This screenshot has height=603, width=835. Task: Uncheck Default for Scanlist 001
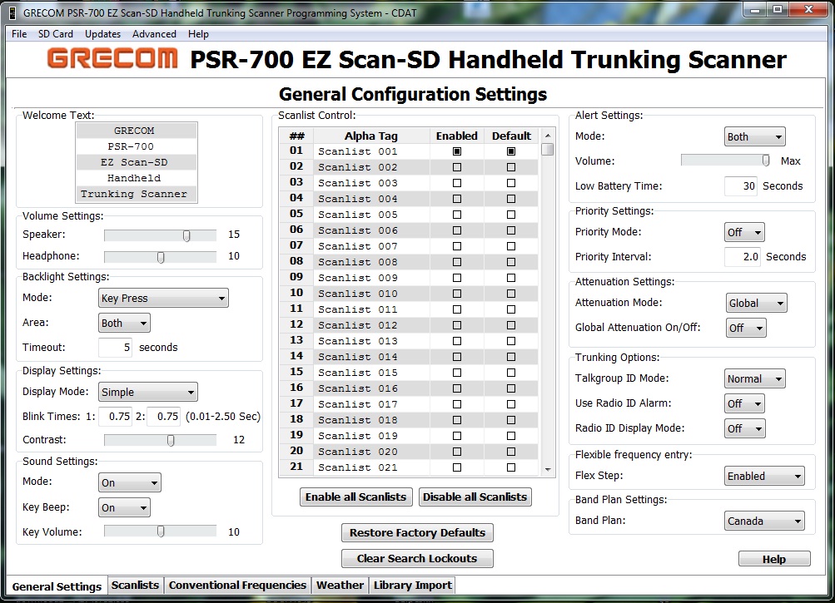(x=511, y=151)
